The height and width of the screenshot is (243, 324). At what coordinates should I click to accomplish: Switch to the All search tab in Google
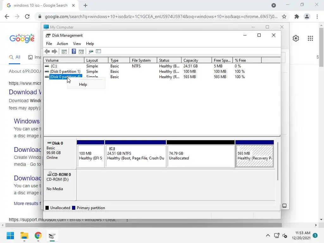tap(15, 57)
